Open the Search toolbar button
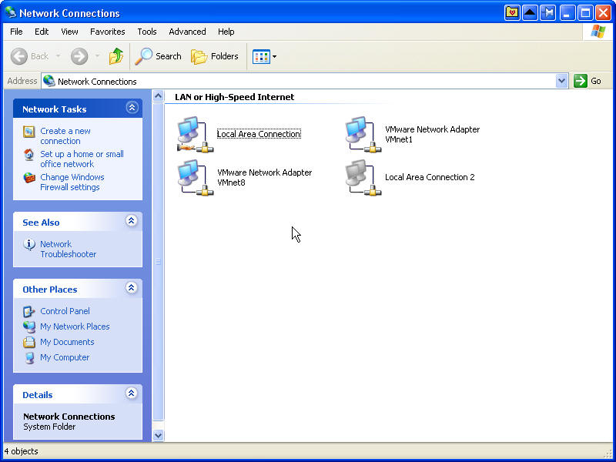616x462 pixels. [159, 56]
